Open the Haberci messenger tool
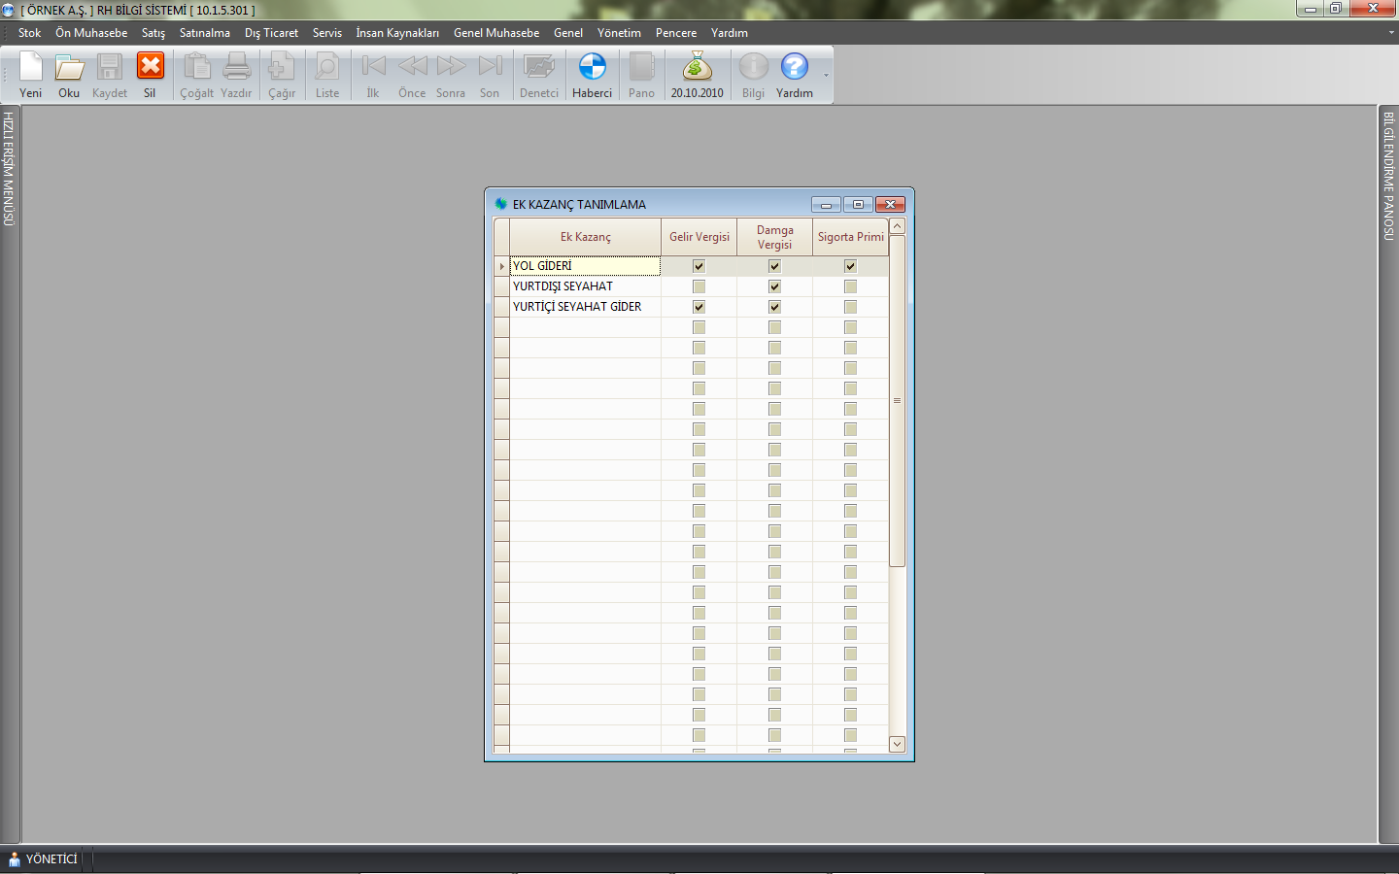1399x874 pixels. (x=592, y=75)
